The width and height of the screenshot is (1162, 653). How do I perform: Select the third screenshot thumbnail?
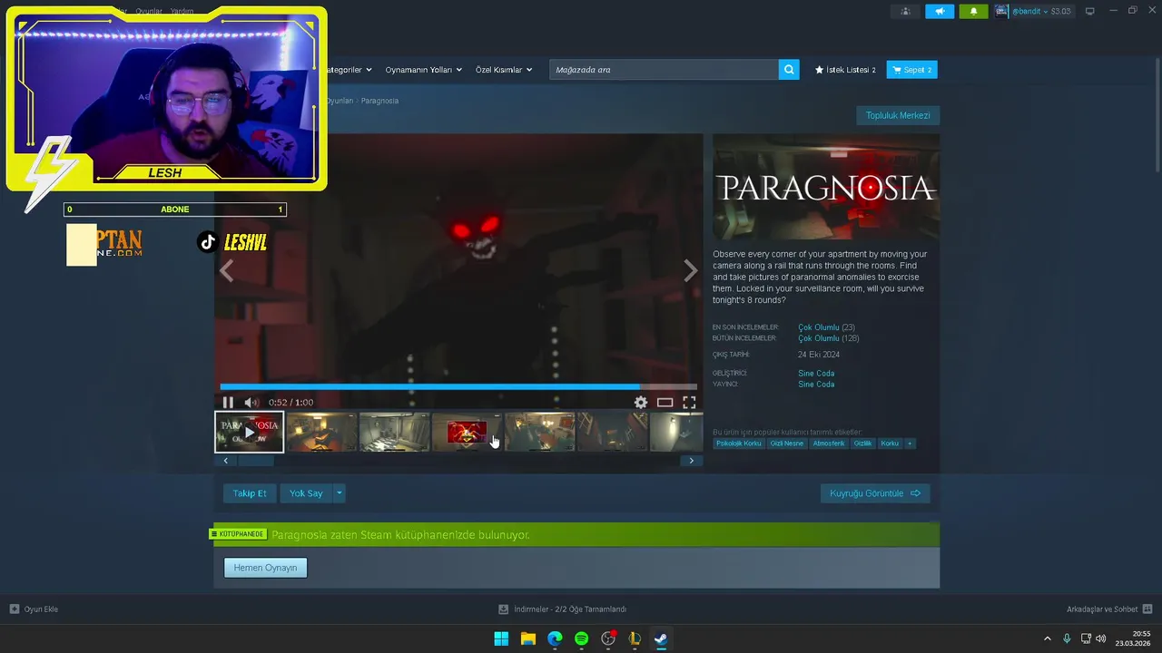click(395, 432)
